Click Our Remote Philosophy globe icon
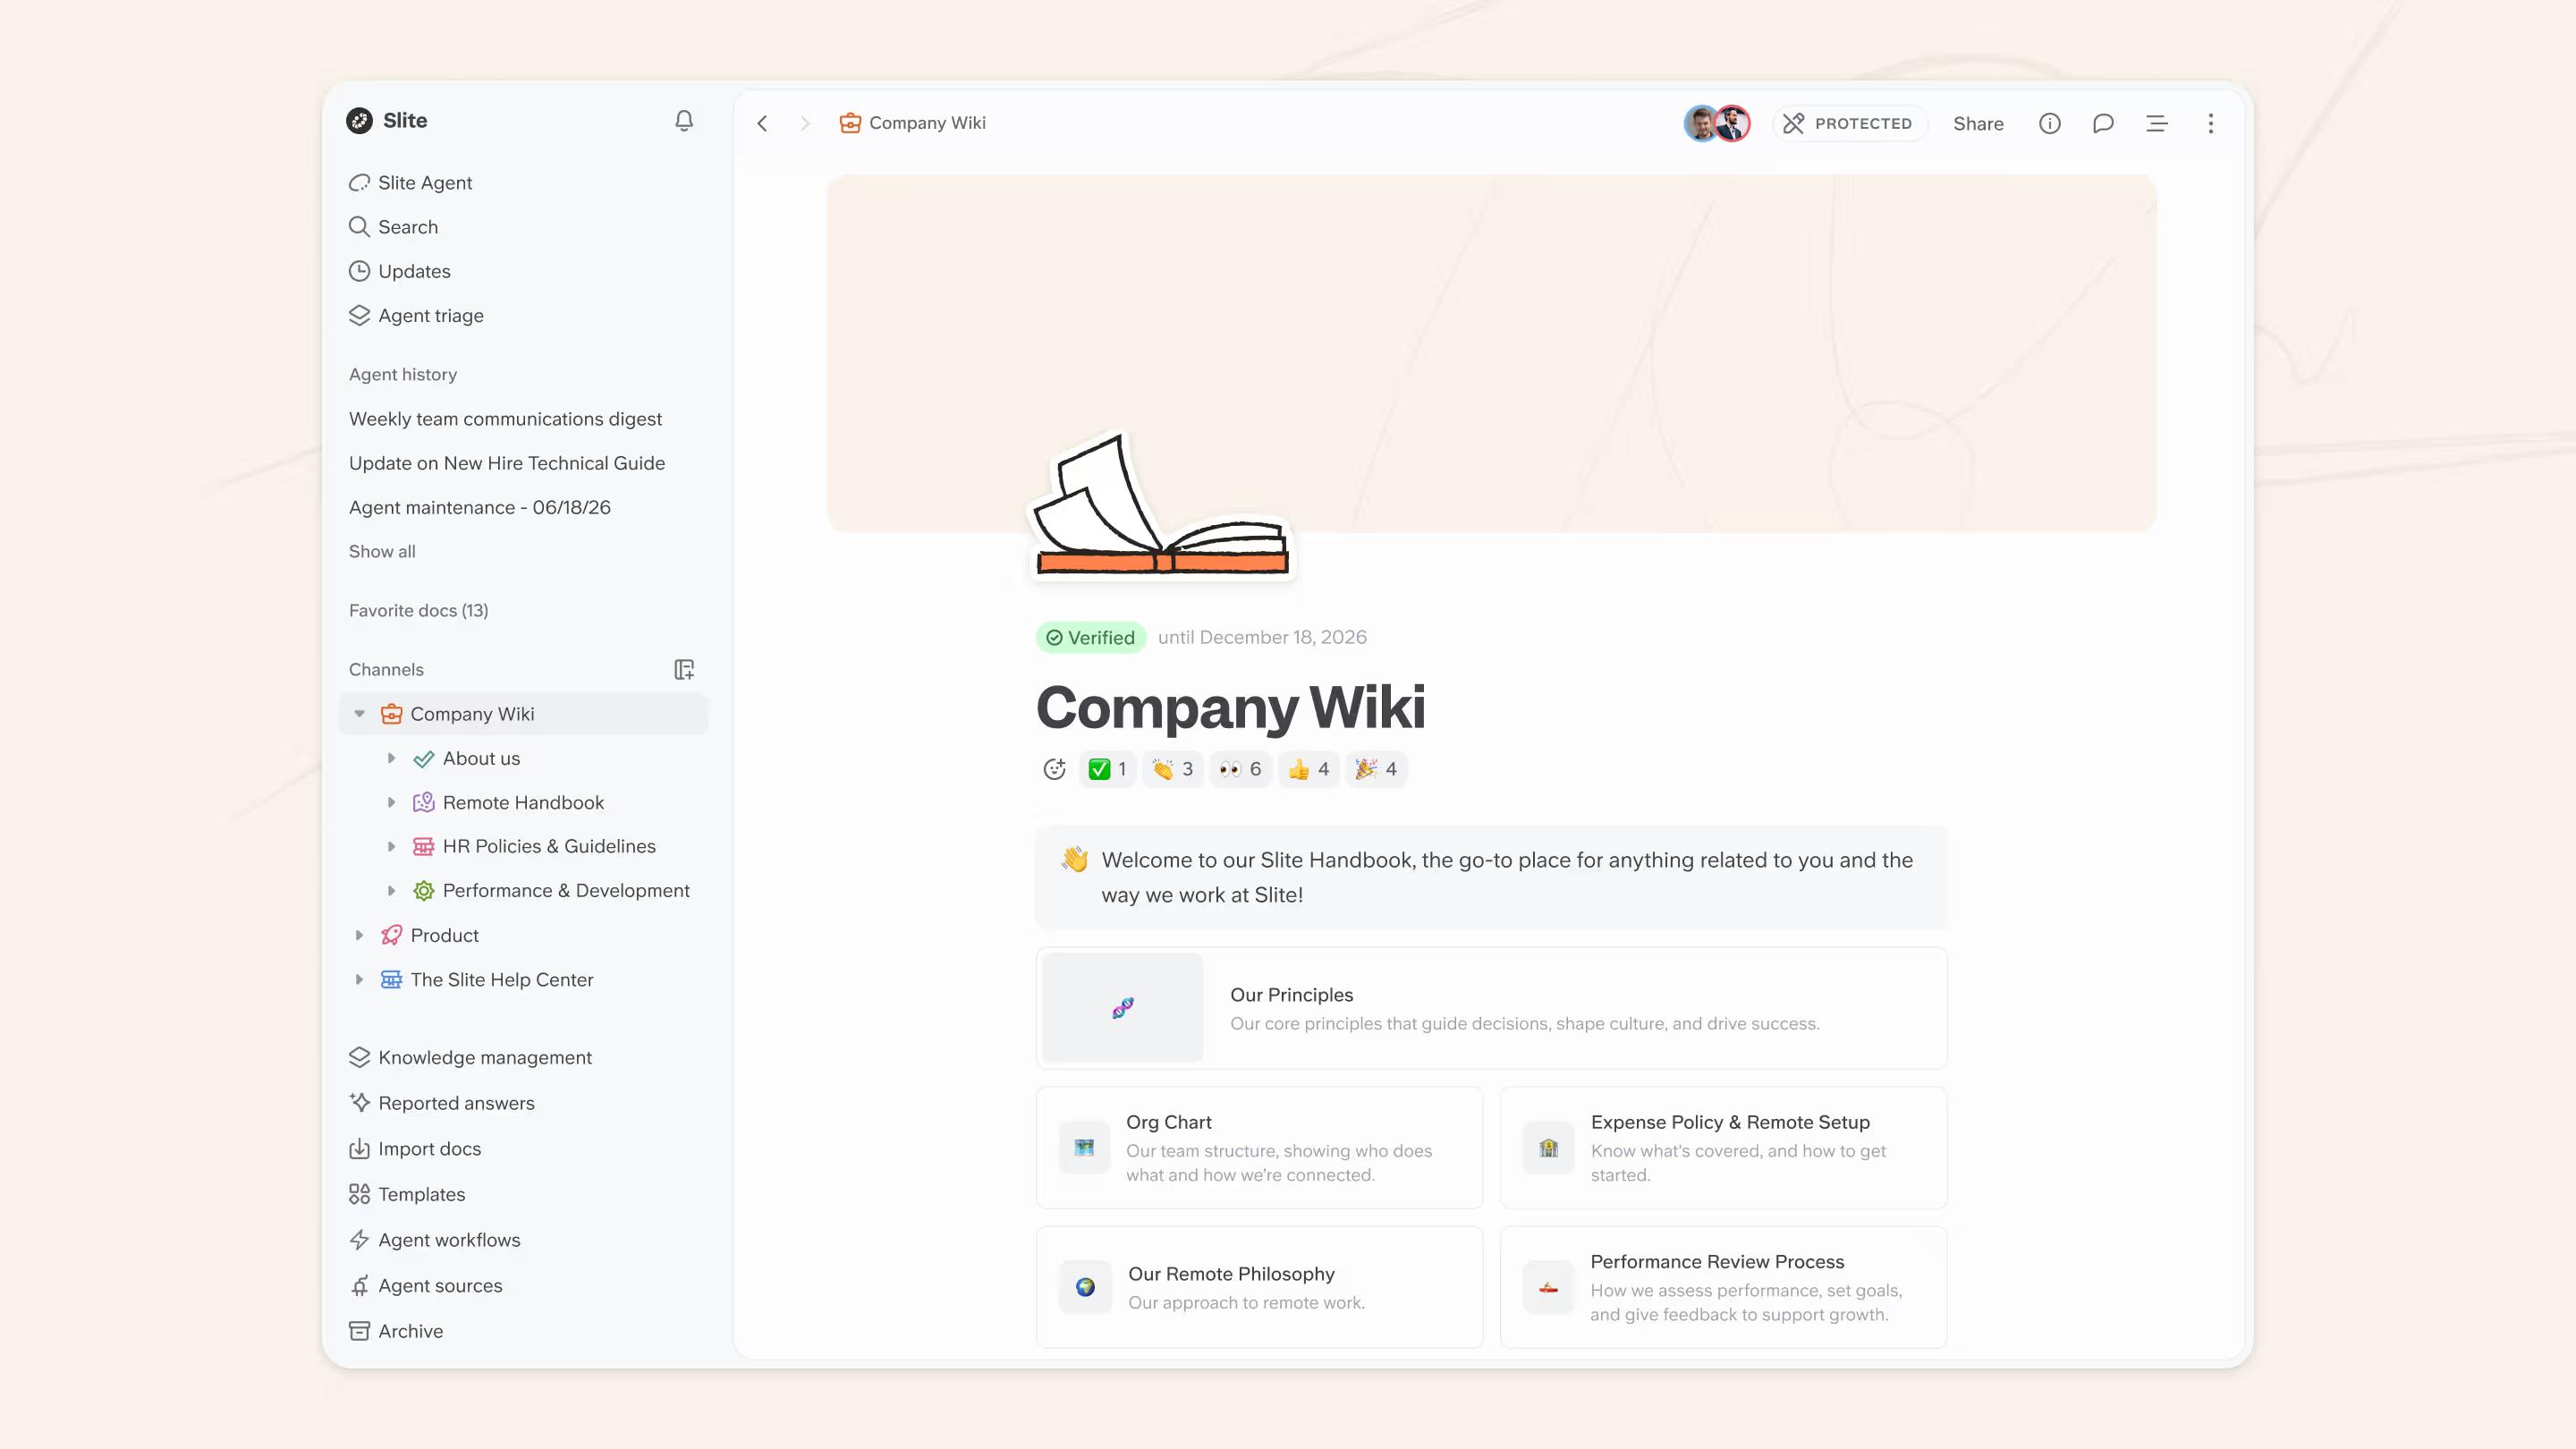 (x=1085, y=1287)
